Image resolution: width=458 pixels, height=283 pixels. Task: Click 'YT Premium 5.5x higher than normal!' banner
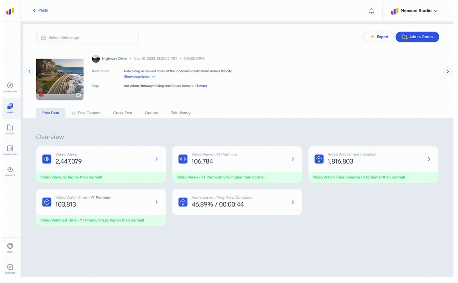pos(101,221)
